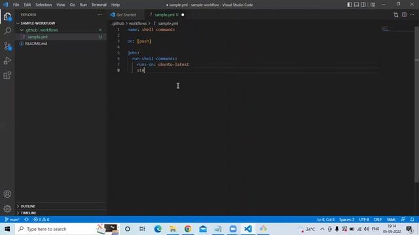
Task: Open the Accounts menu icon
Action: click(7, 194)
